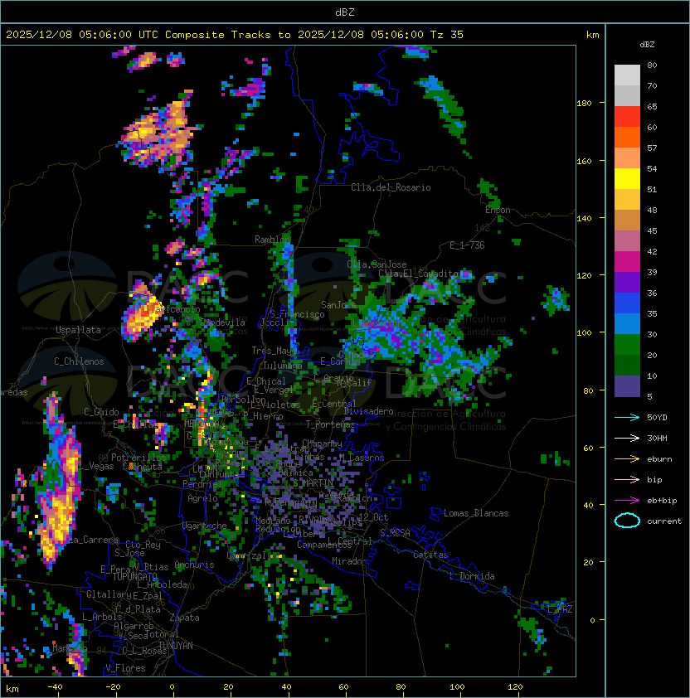Pick the magenta 39–42 dBZ color swatch
This screenshot has height=698, width=690.
pos(627,262)
